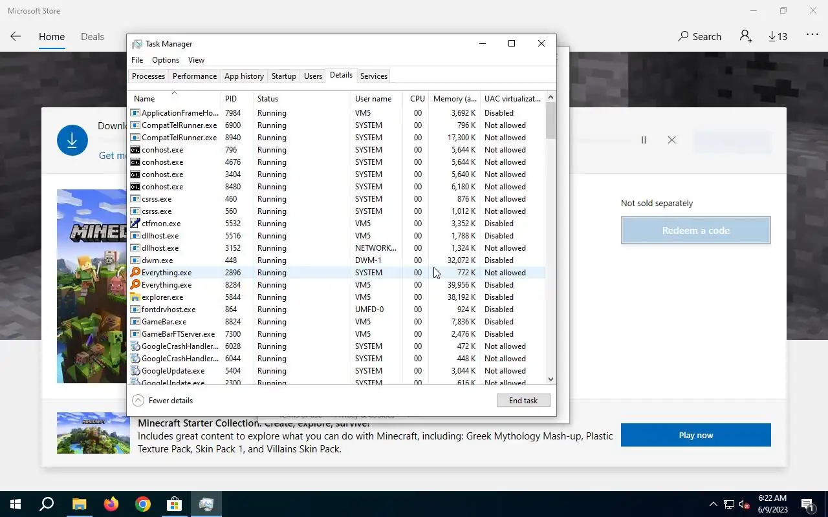Show hidden system tray icons
Image resolution: width=828 pixels, height=517 pixels.
[x=714, y=504]
